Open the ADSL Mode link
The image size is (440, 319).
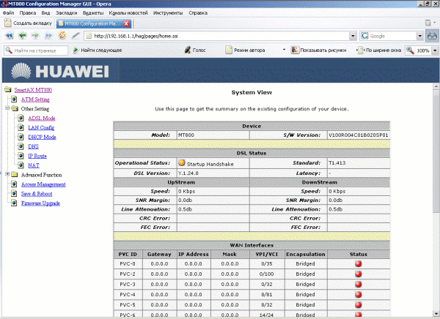click(x=42, y=119)
